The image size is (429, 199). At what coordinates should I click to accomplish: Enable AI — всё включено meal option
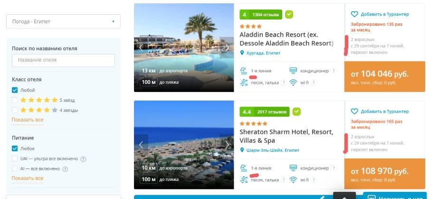click(15, 169)
